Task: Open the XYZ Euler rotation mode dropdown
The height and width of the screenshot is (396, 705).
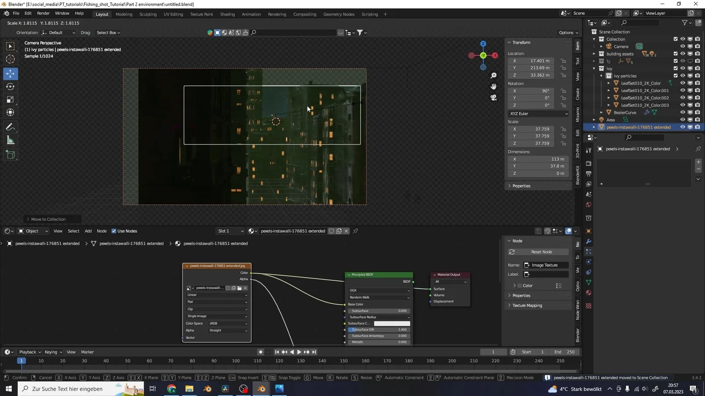Action: coord(538,114)
